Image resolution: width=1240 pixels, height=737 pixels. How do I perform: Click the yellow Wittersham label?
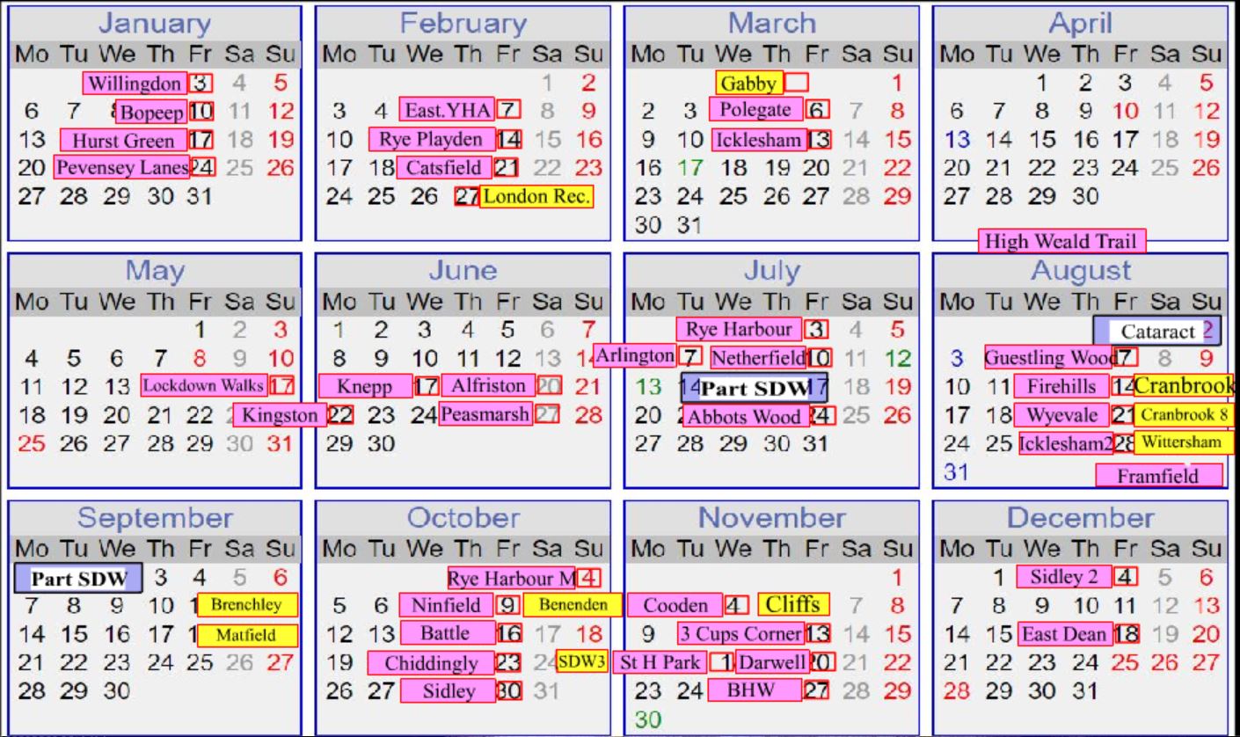[1184, 441]
